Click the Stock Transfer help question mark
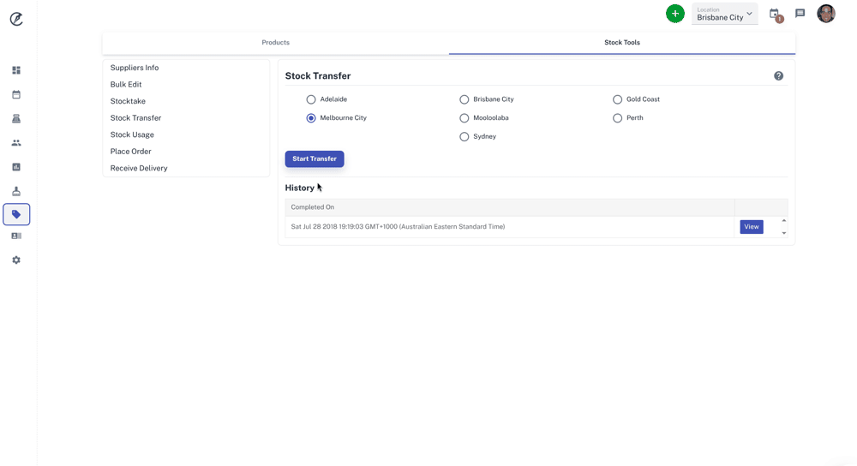The image size is (857, 466). point(778,76)
